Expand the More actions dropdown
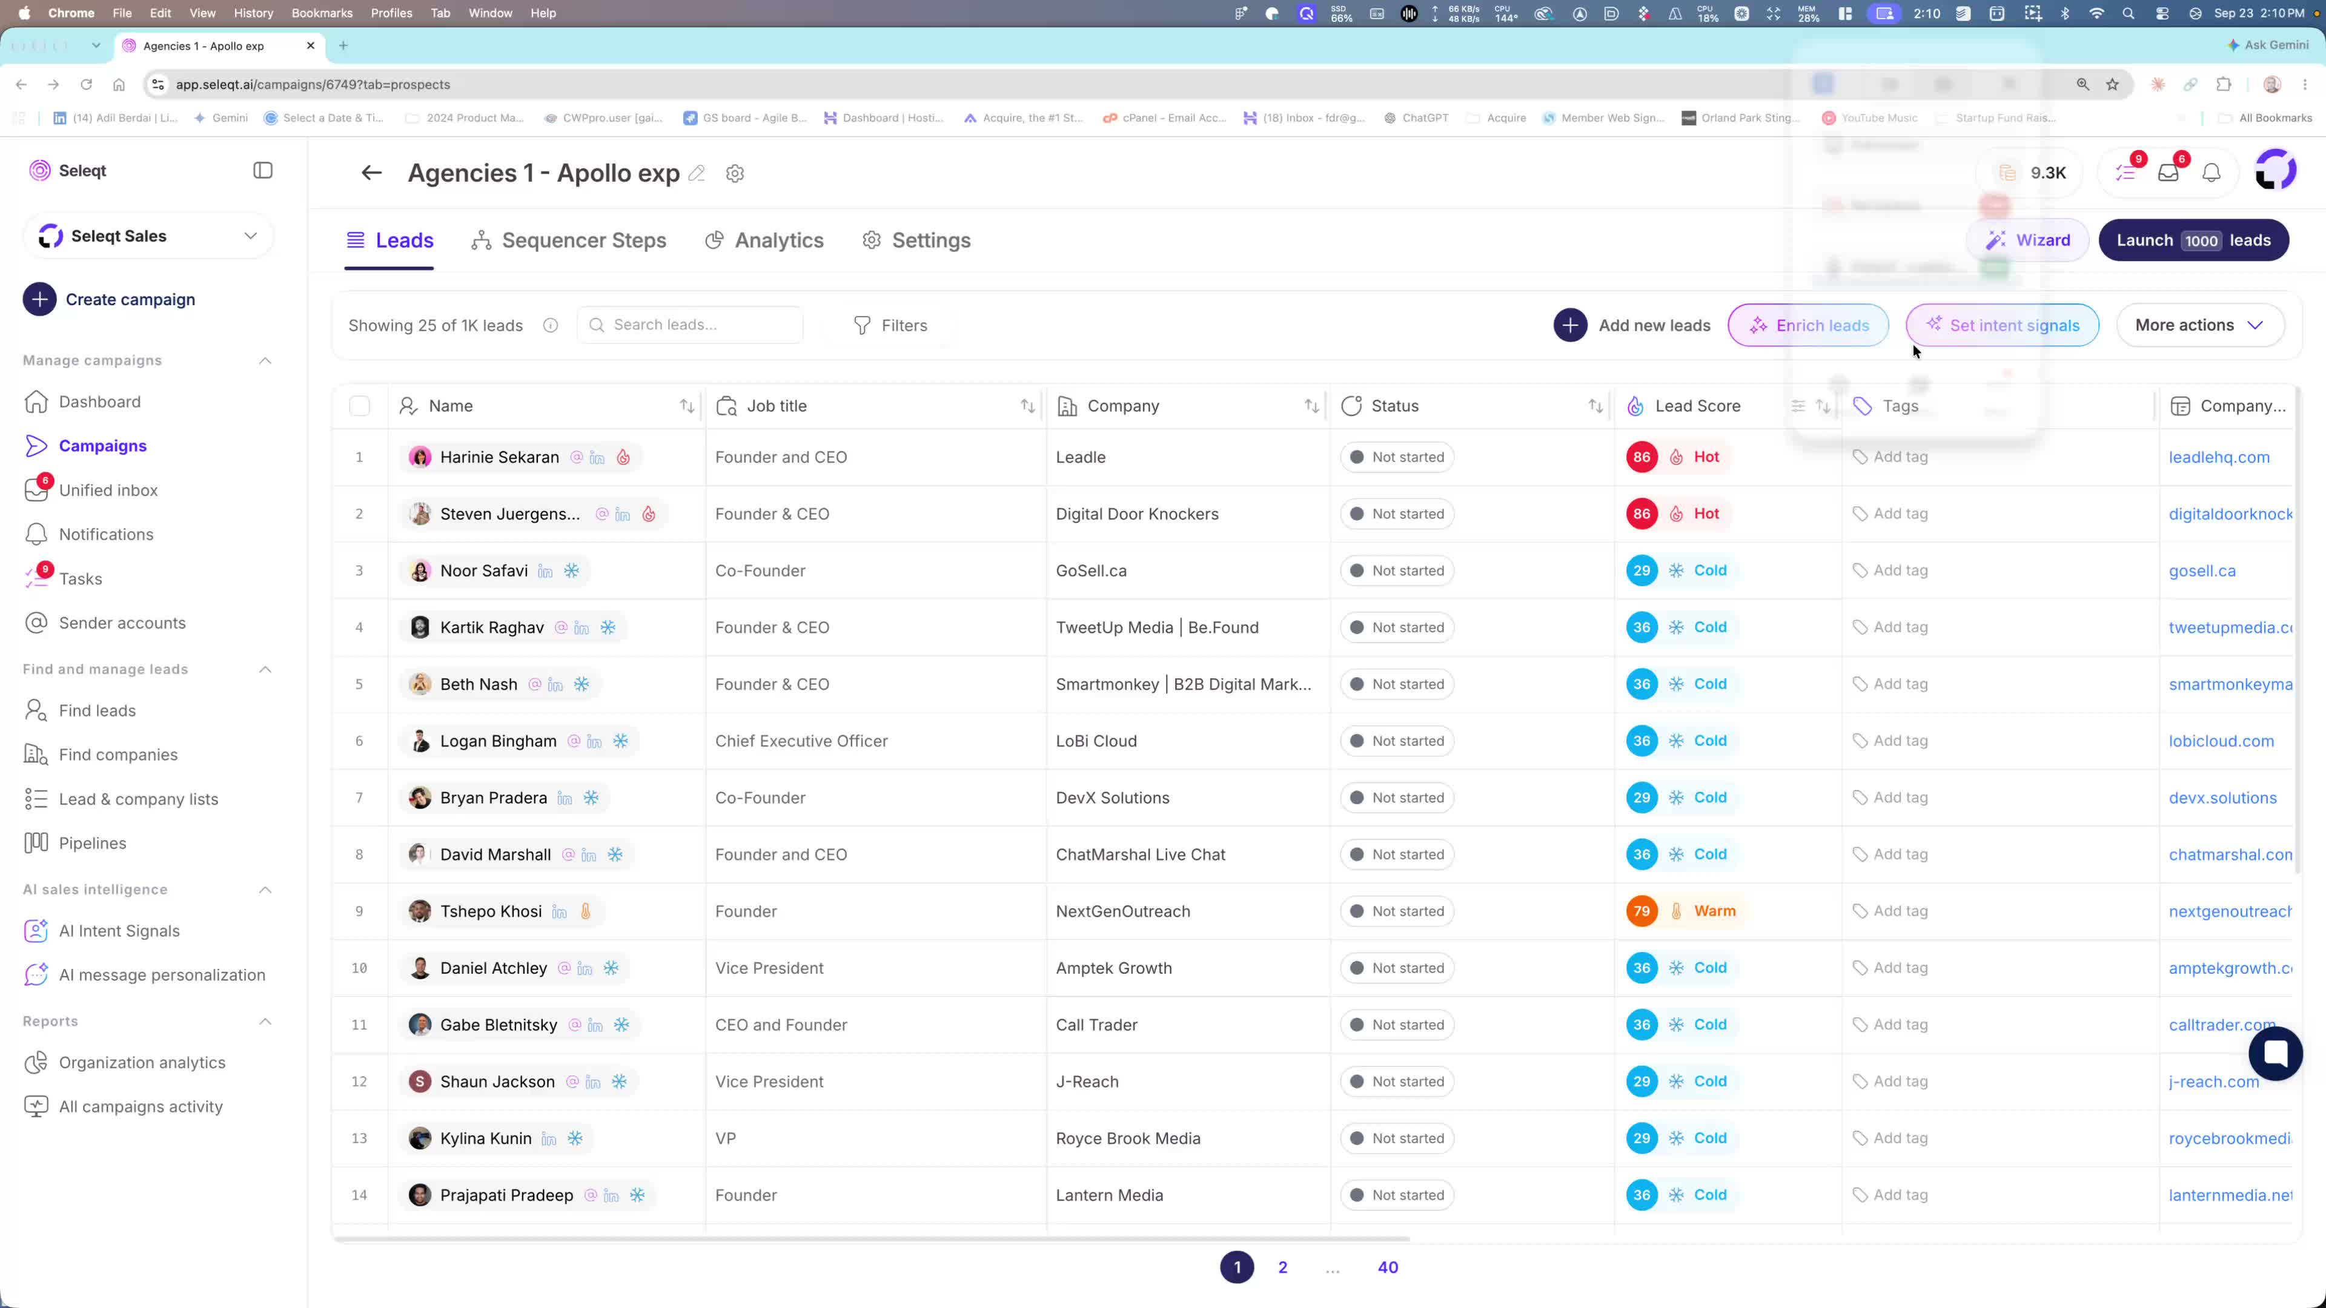 (x=2199, y=325)
